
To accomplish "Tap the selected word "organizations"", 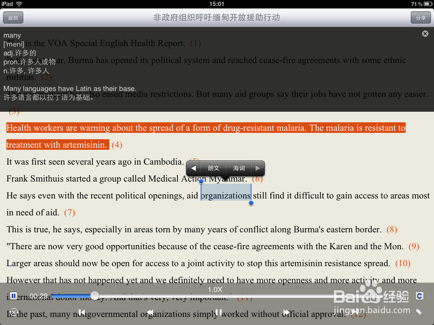I will tap(226, 196).
